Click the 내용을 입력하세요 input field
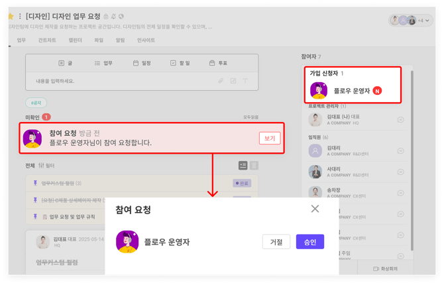Screen dimensions: 444x285 (x=119, y=81)
